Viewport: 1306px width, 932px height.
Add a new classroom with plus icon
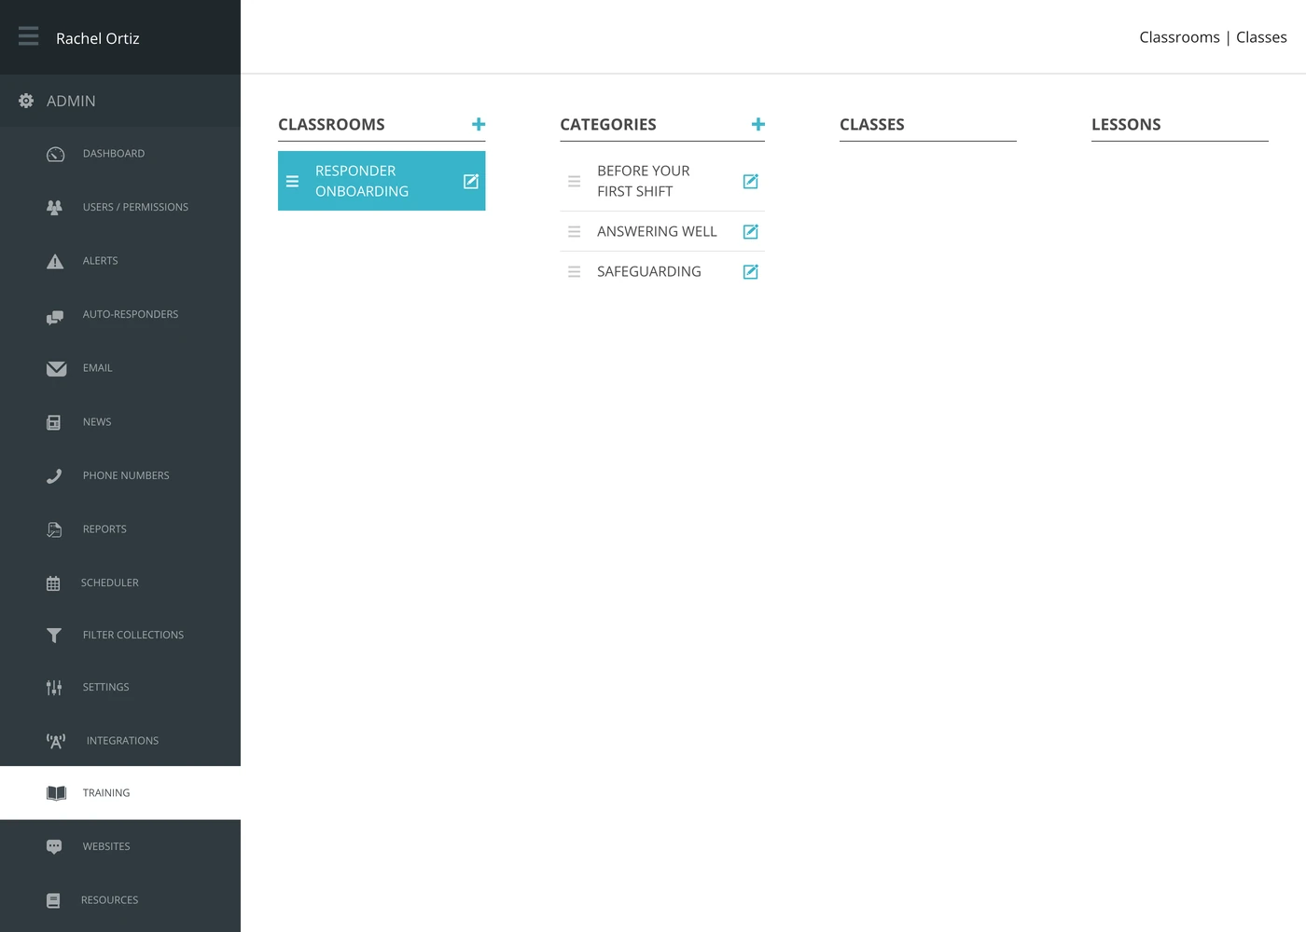pos(479,124)
